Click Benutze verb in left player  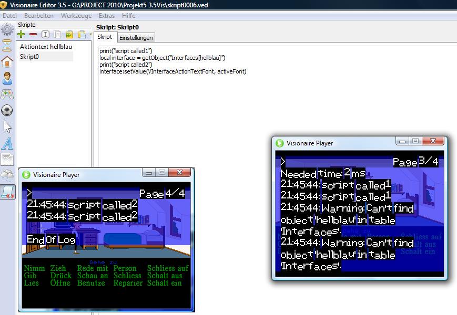coord(91,283)
